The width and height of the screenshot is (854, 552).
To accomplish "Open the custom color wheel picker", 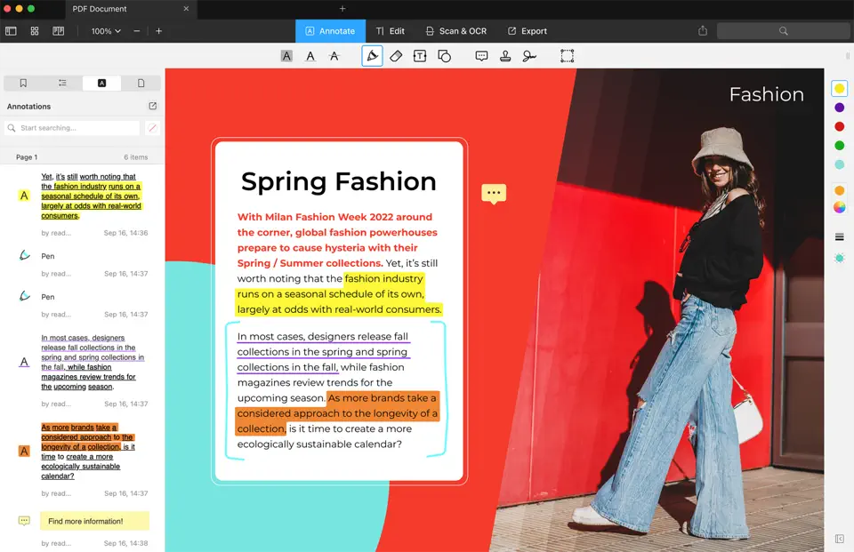I will pyautogui.click(x=839, y=208).
